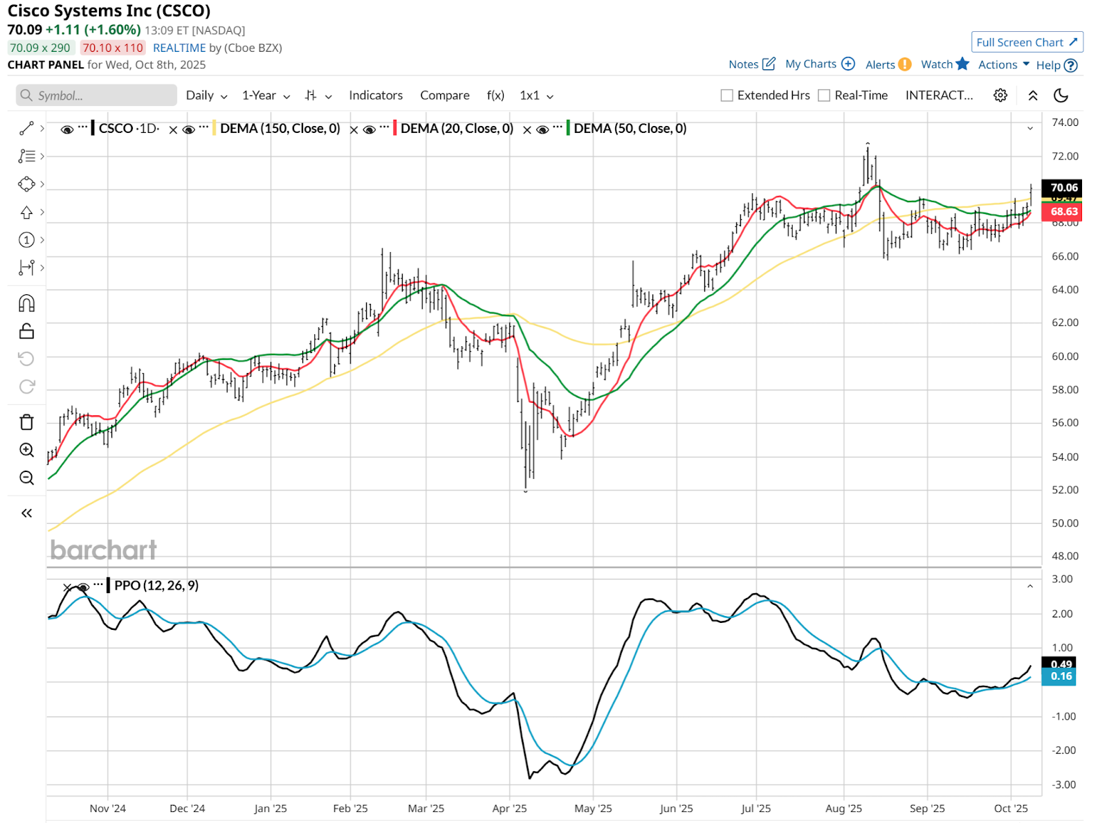Open the 1-Year period dropdown

[266, 96]
